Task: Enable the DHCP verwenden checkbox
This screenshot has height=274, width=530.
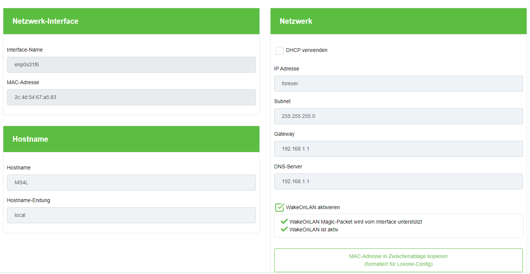Action: click(x=279, y=50)
